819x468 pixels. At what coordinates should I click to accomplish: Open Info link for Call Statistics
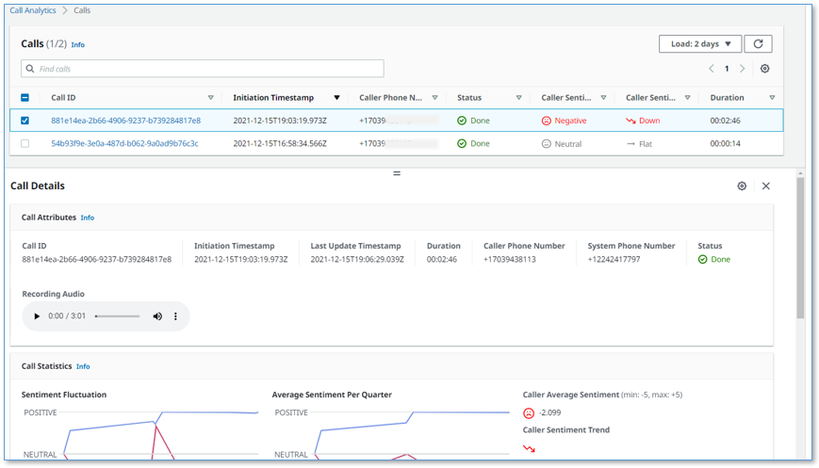click(83, 366)
